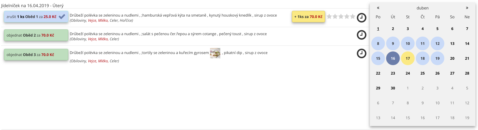Select April 30 in the calendar
The image size is (478, 130).
(393, 88)
